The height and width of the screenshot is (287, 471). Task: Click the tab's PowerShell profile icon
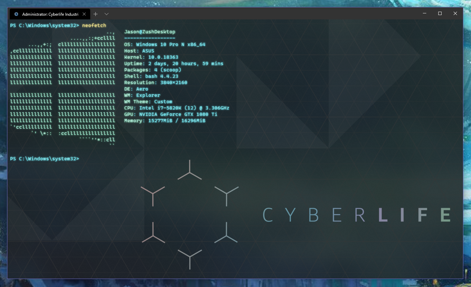point(16,14)
